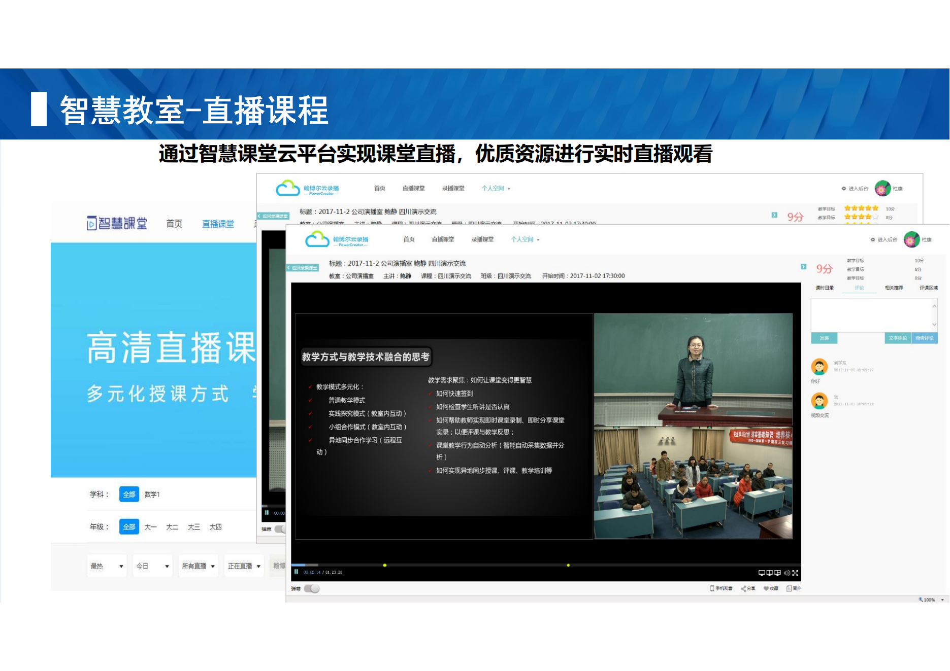
Task: Open the 最热 sort dropdown
Action: click(x=107, y=566)
